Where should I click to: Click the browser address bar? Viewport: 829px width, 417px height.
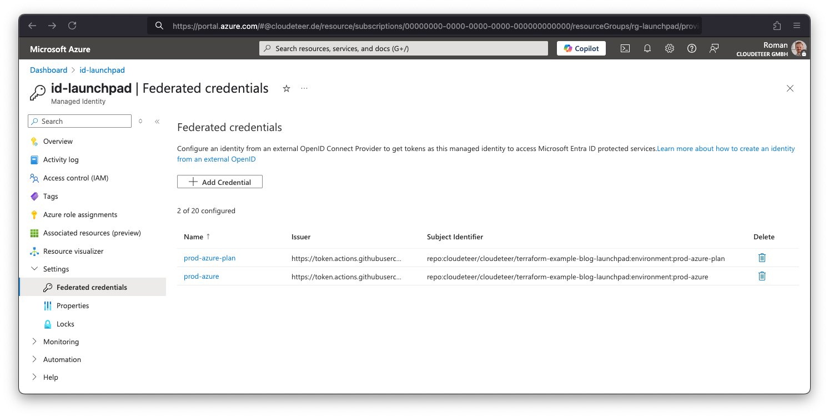point(425,26)
